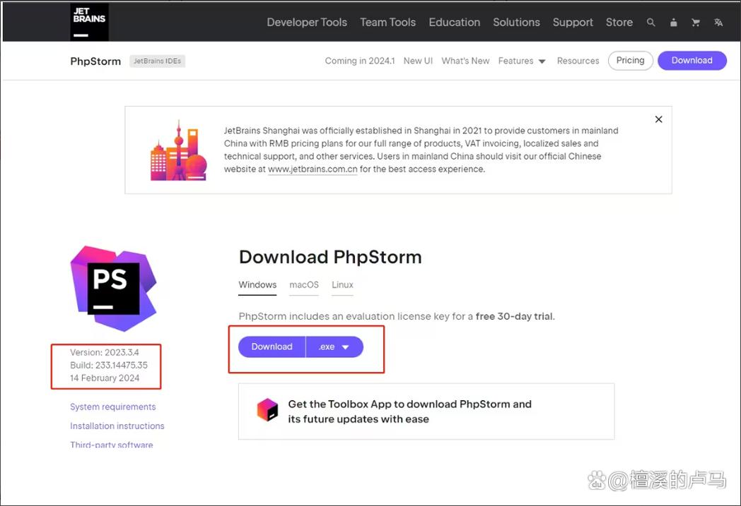Open the JetBrains logo home link
The image size is (741, 506).
(x=89, y=22)
